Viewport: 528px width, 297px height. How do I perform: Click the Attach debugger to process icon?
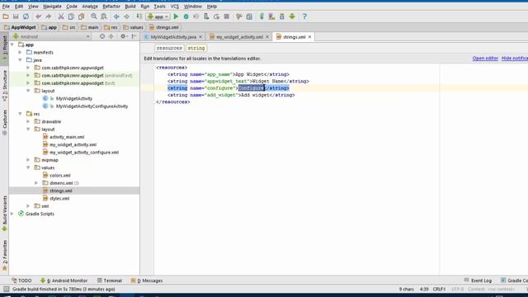coord(206,16)
